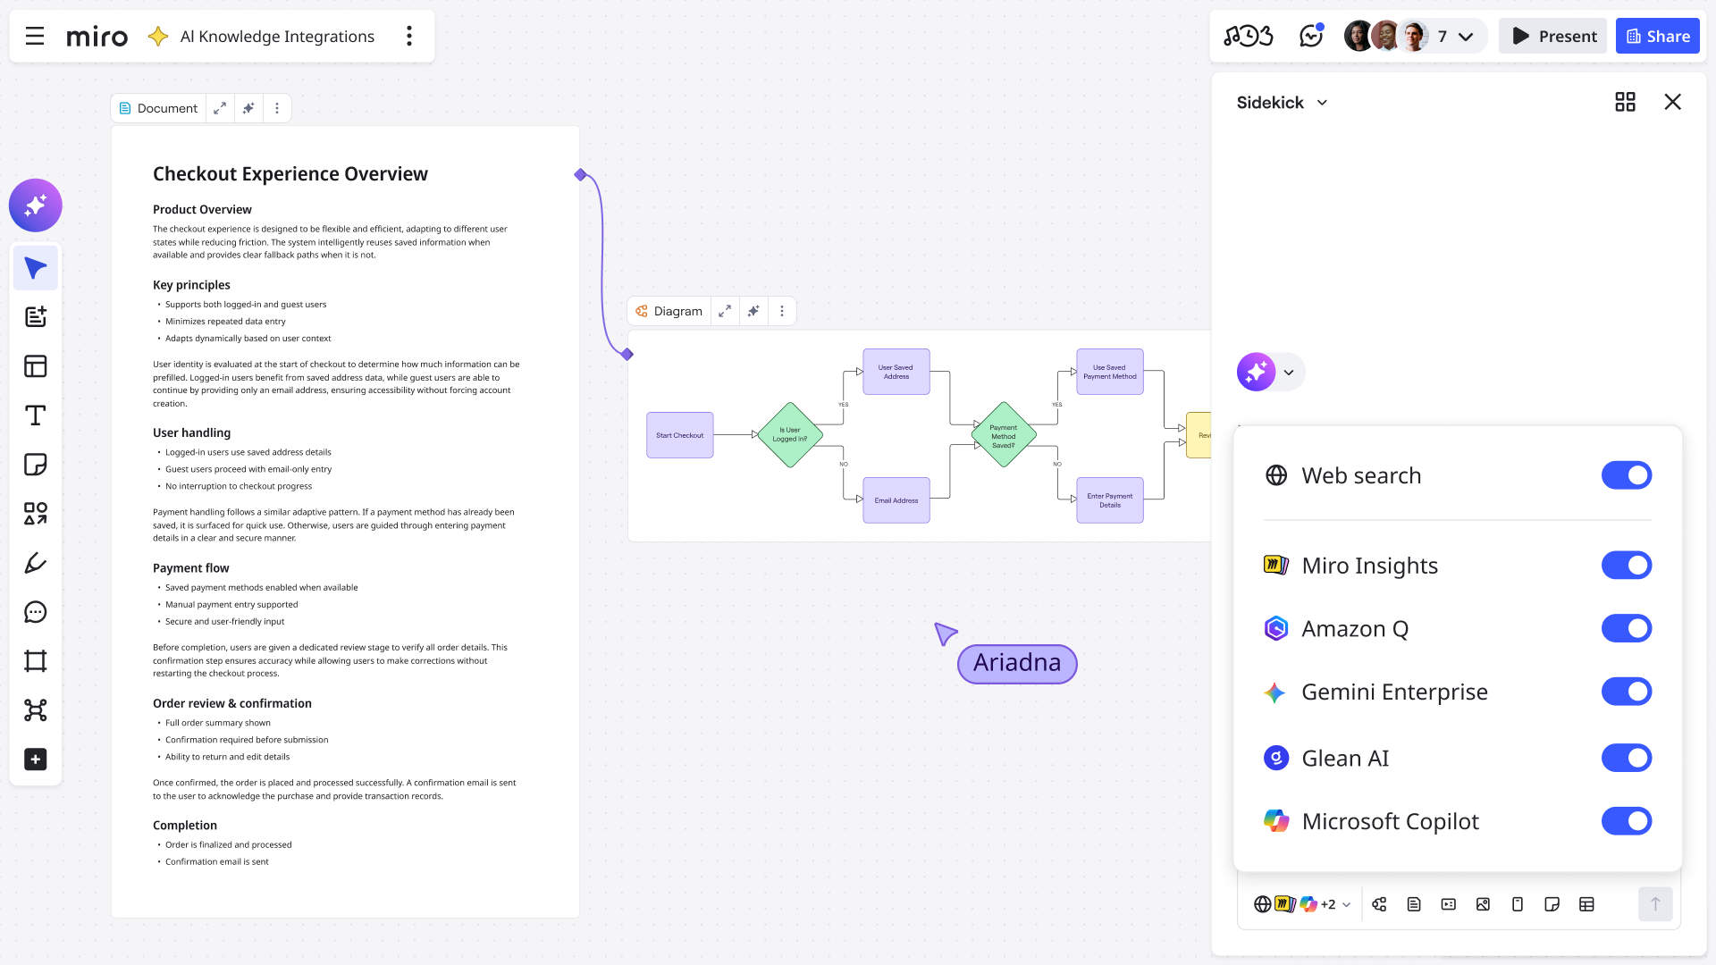Select the Text tool in the toolbar
Image resolution: width=1716 pixels, height=965 pixels.
[x=36, y=415]
